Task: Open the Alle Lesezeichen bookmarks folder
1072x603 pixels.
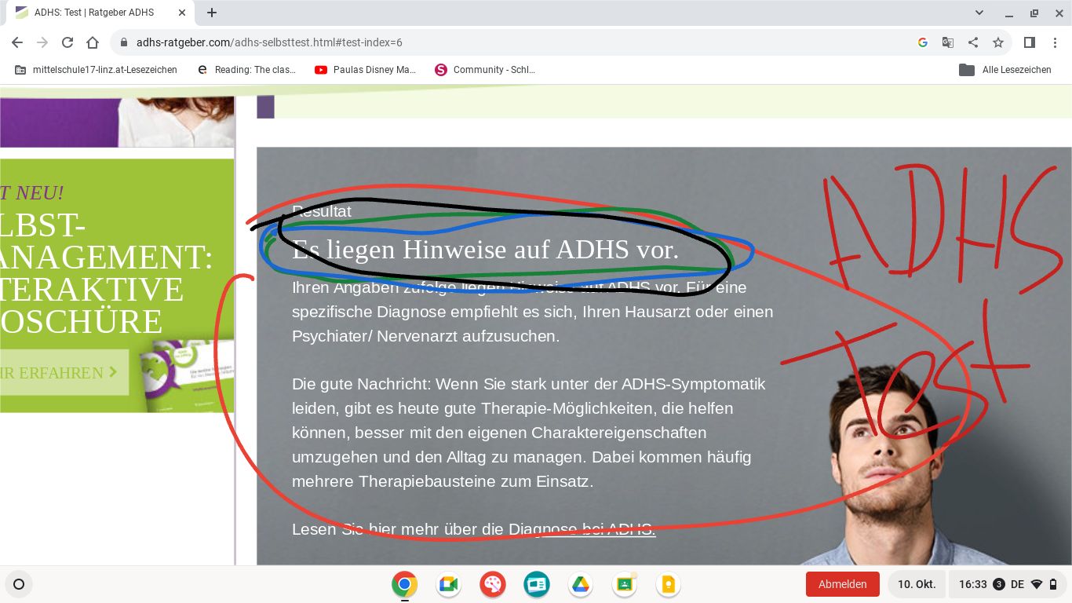Action: pos(1005,70)
